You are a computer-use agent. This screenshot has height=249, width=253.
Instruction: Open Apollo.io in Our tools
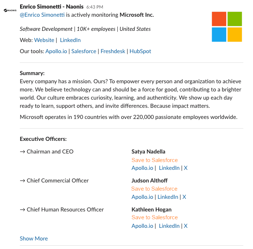click(x=56, y=51)
